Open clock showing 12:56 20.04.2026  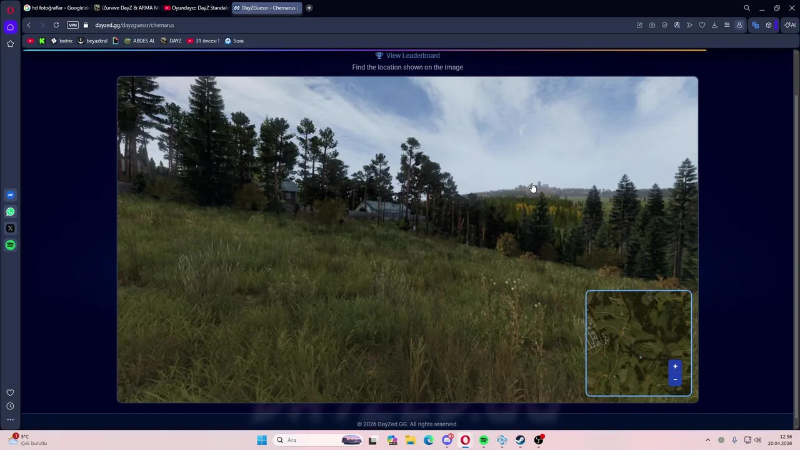click(781, 440)
